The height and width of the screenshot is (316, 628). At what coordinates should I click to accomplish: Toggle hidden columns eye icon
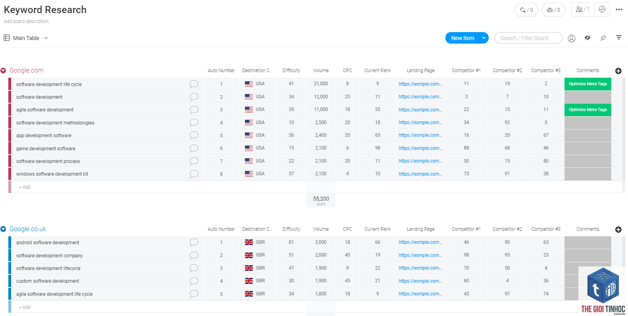pos(588,38)
